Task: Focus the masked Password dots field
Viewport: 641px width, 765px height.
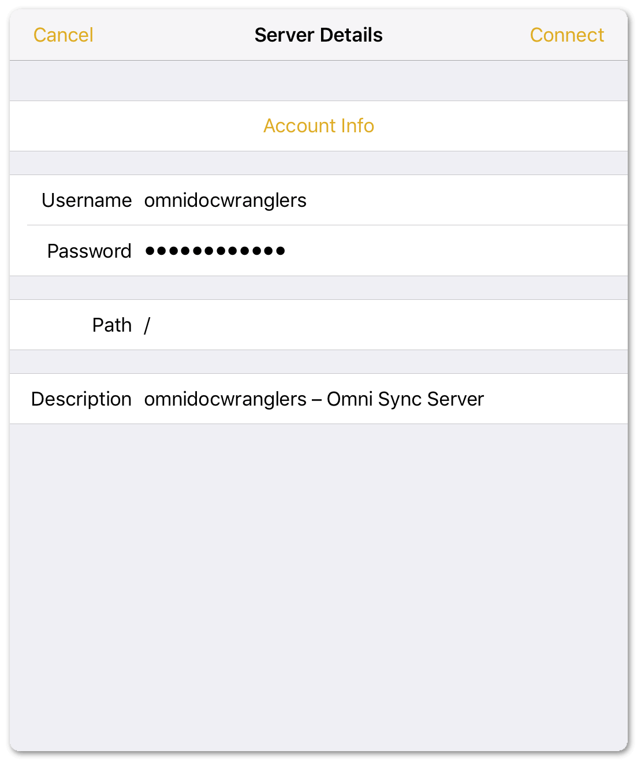Action: (x=215, y=251)
